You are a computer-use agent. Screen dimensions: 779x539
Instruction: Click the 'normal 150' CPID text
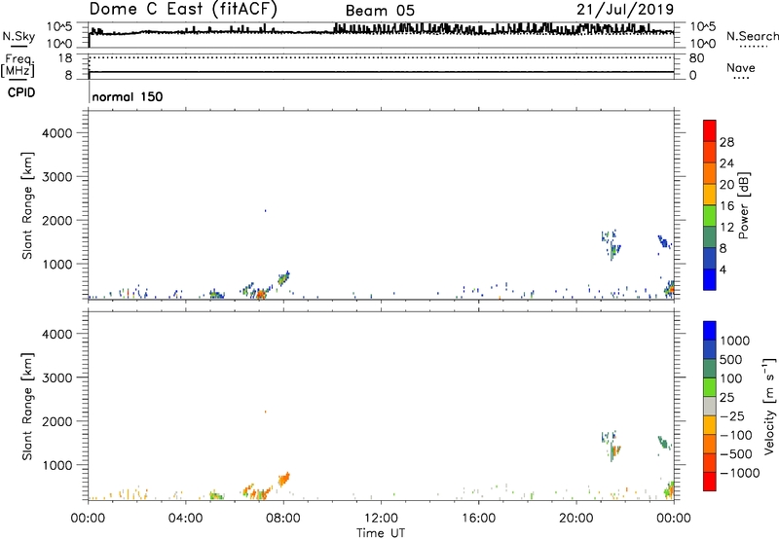128,96
